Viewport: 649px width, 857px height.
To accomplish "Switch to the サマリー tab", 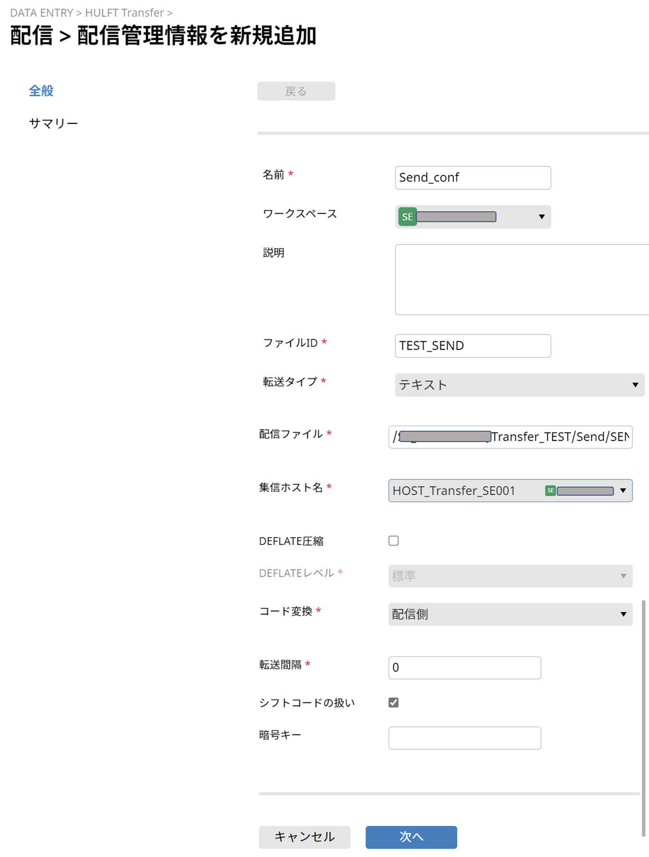I will 53,123.
